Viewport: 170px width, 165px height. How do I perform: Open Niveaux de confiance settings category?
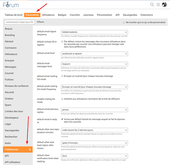click(x=17, y=86)
